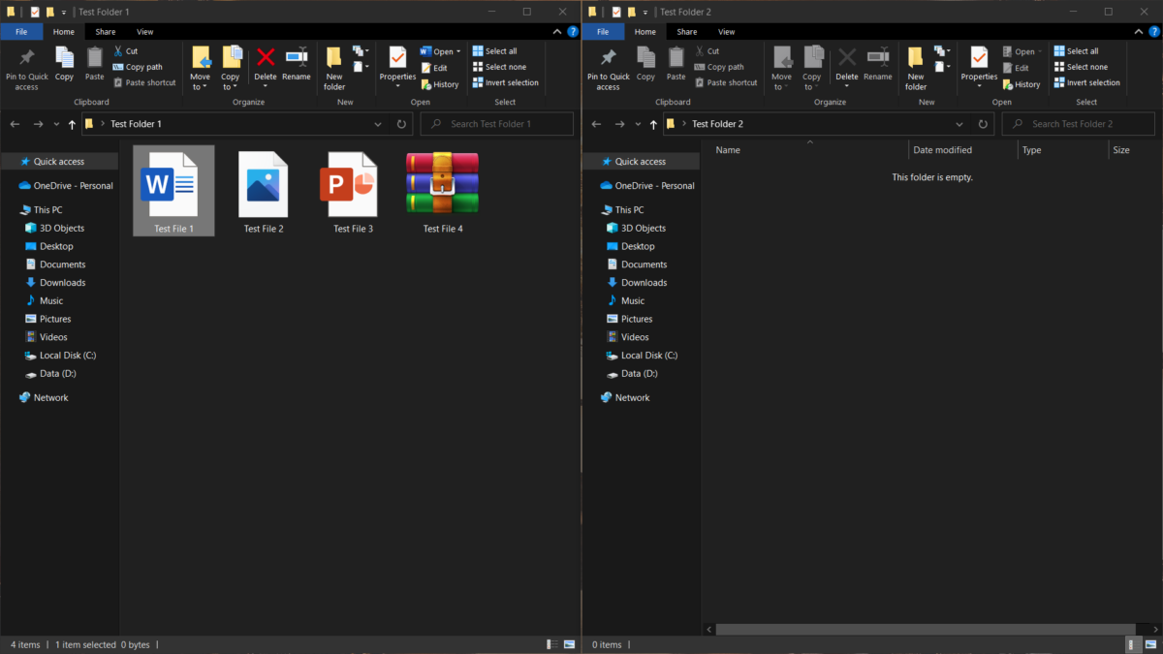Click Cut in Test Folder 1 ribbon

[x=125, y=51]
